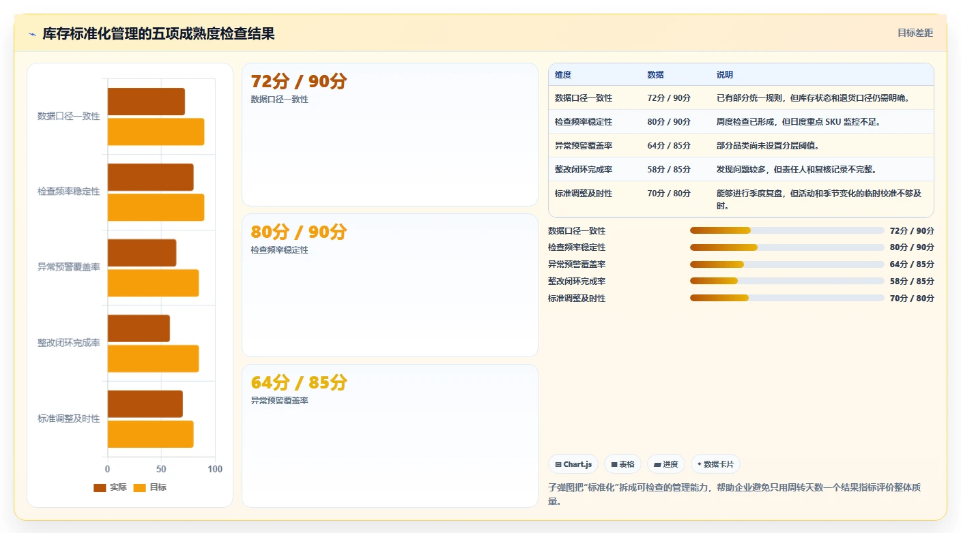Click the 数据口径一致性 progress bar
This screenshot has width=961, height=533.
click(x=787, y=230)
